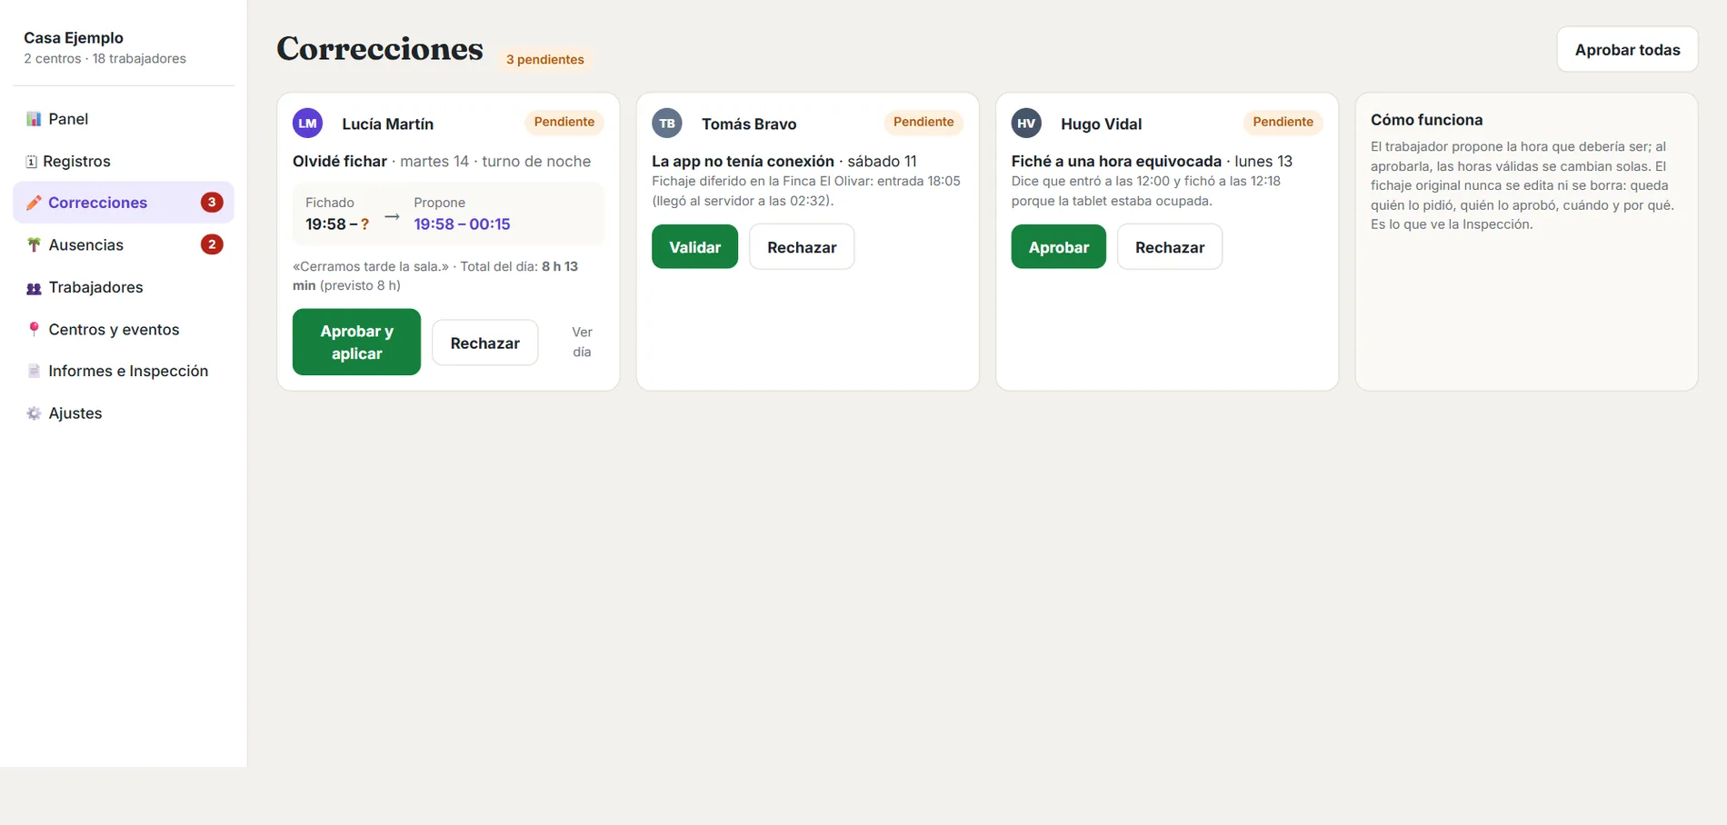The height and width of the screenshot is (825, 1727).
Task: Click Aprobar y aplicar for Lucía Martín
Action: click(x=356, y=343)
